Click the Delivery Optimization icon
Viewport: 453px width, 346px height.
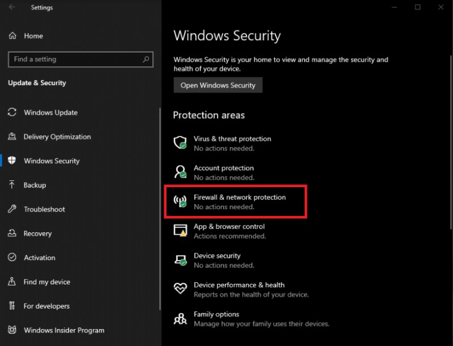[12, 136]
